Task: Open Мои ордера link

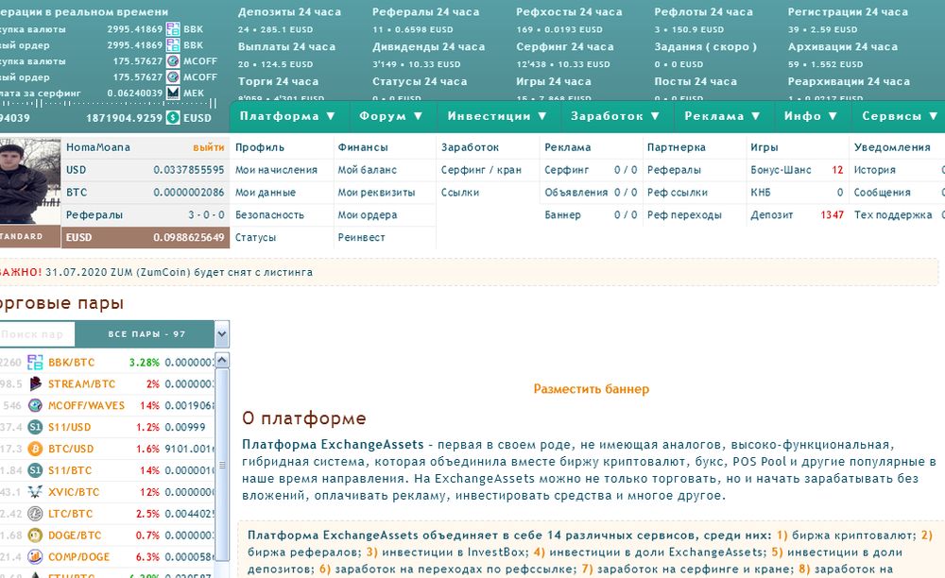Action: [367, 215]
